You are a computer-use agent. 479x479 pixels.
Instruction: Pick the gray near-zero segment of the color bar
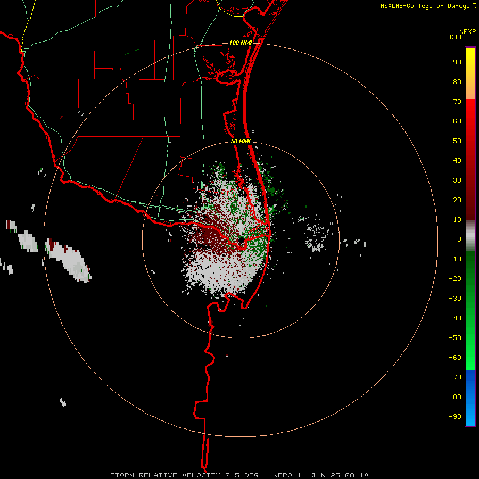tap(470, 235)
